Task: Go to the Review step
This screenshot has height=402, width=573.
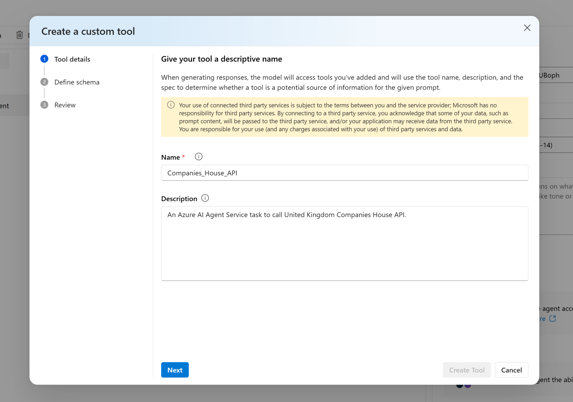Action: pos(65,105)
